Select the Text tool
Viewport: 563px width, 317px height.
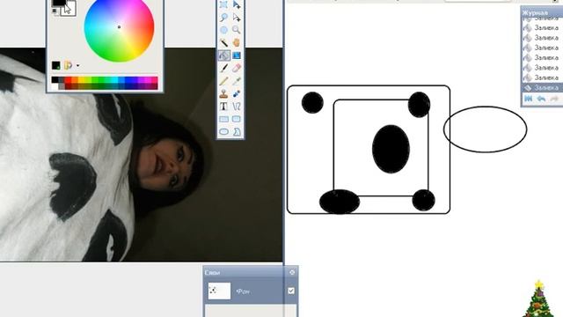coord(223,107)
